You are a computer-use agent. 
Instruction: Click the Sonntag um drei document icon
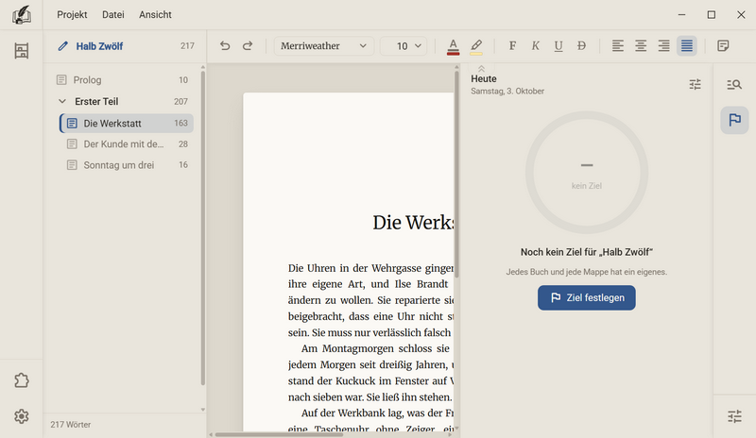(x=72, y=165)
